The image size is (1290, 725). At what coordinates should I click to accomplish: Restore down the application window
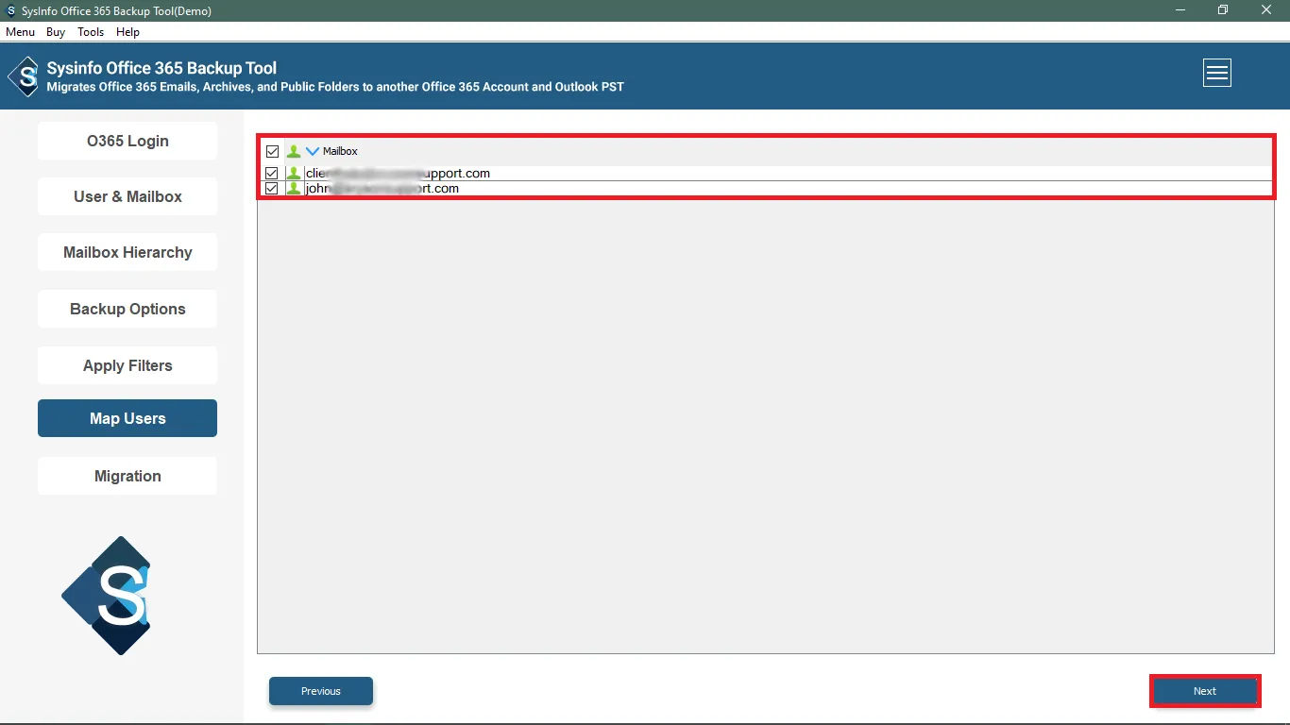[x=1223, y=10]
